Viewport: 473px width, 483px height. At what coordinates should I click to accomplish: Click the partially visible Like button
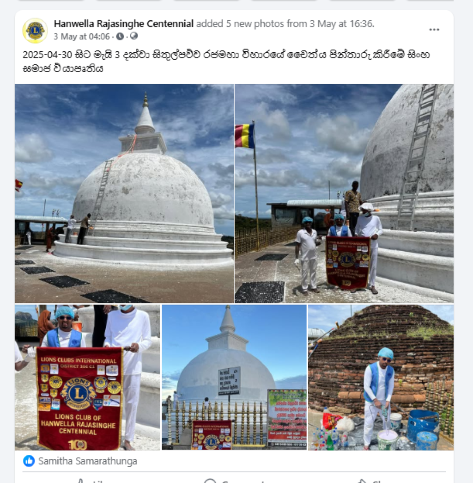(92, 481)
